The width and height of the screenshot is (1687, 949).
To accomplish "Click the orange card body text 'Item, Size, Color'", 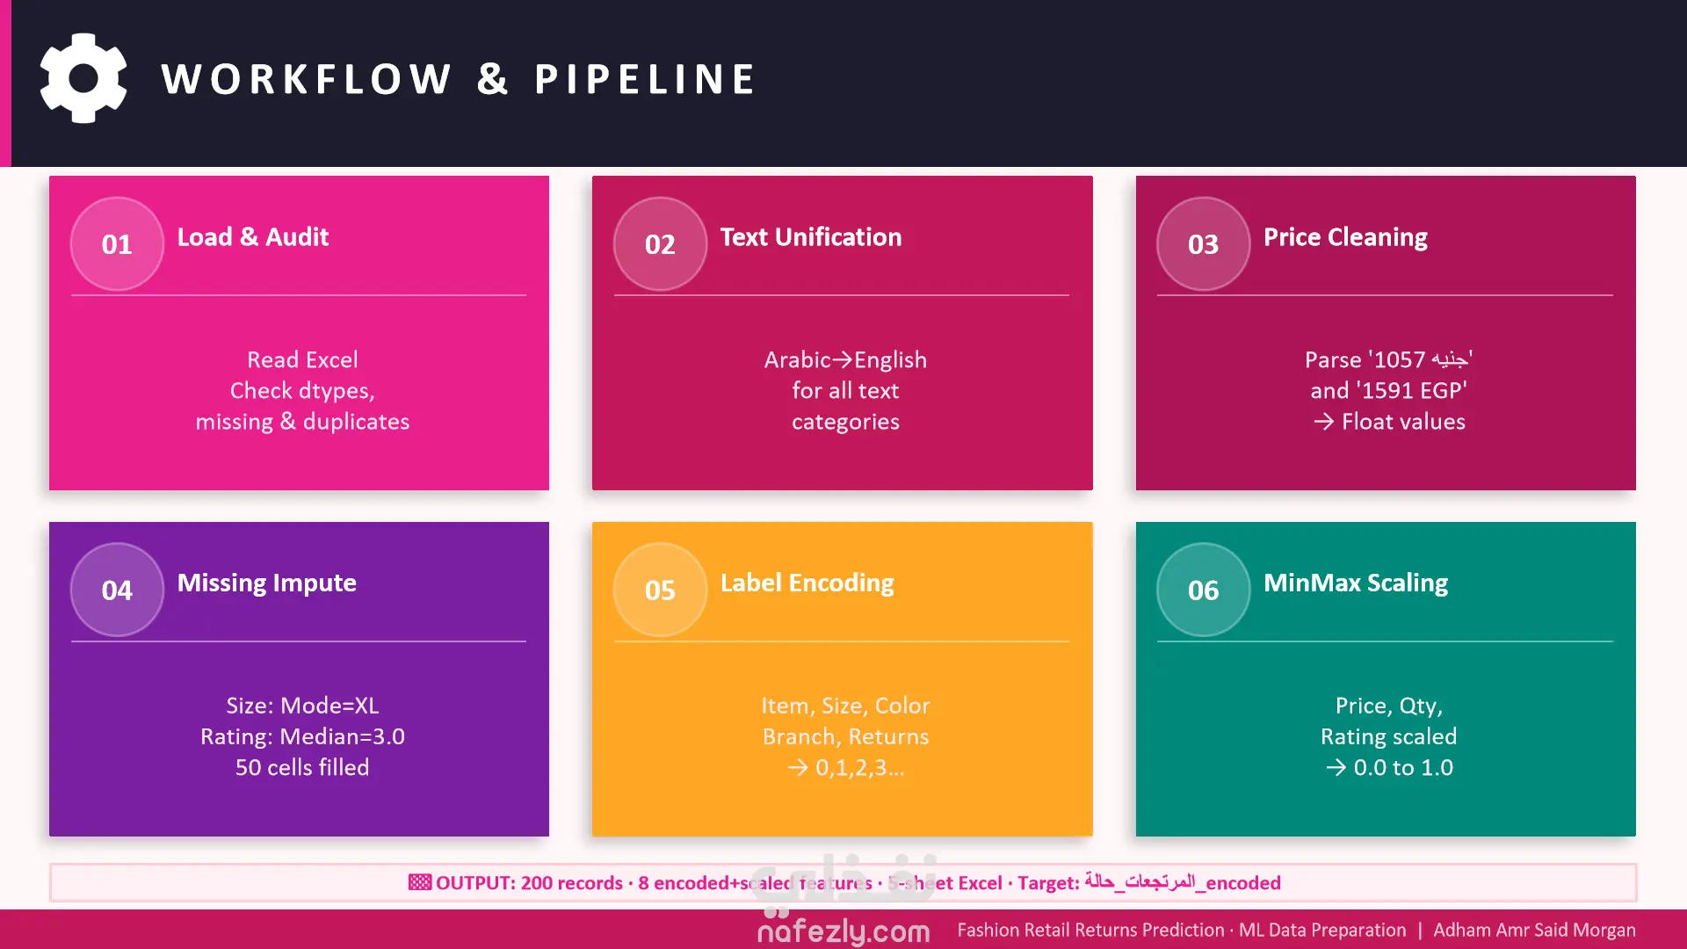I will (x=845, y=706).
